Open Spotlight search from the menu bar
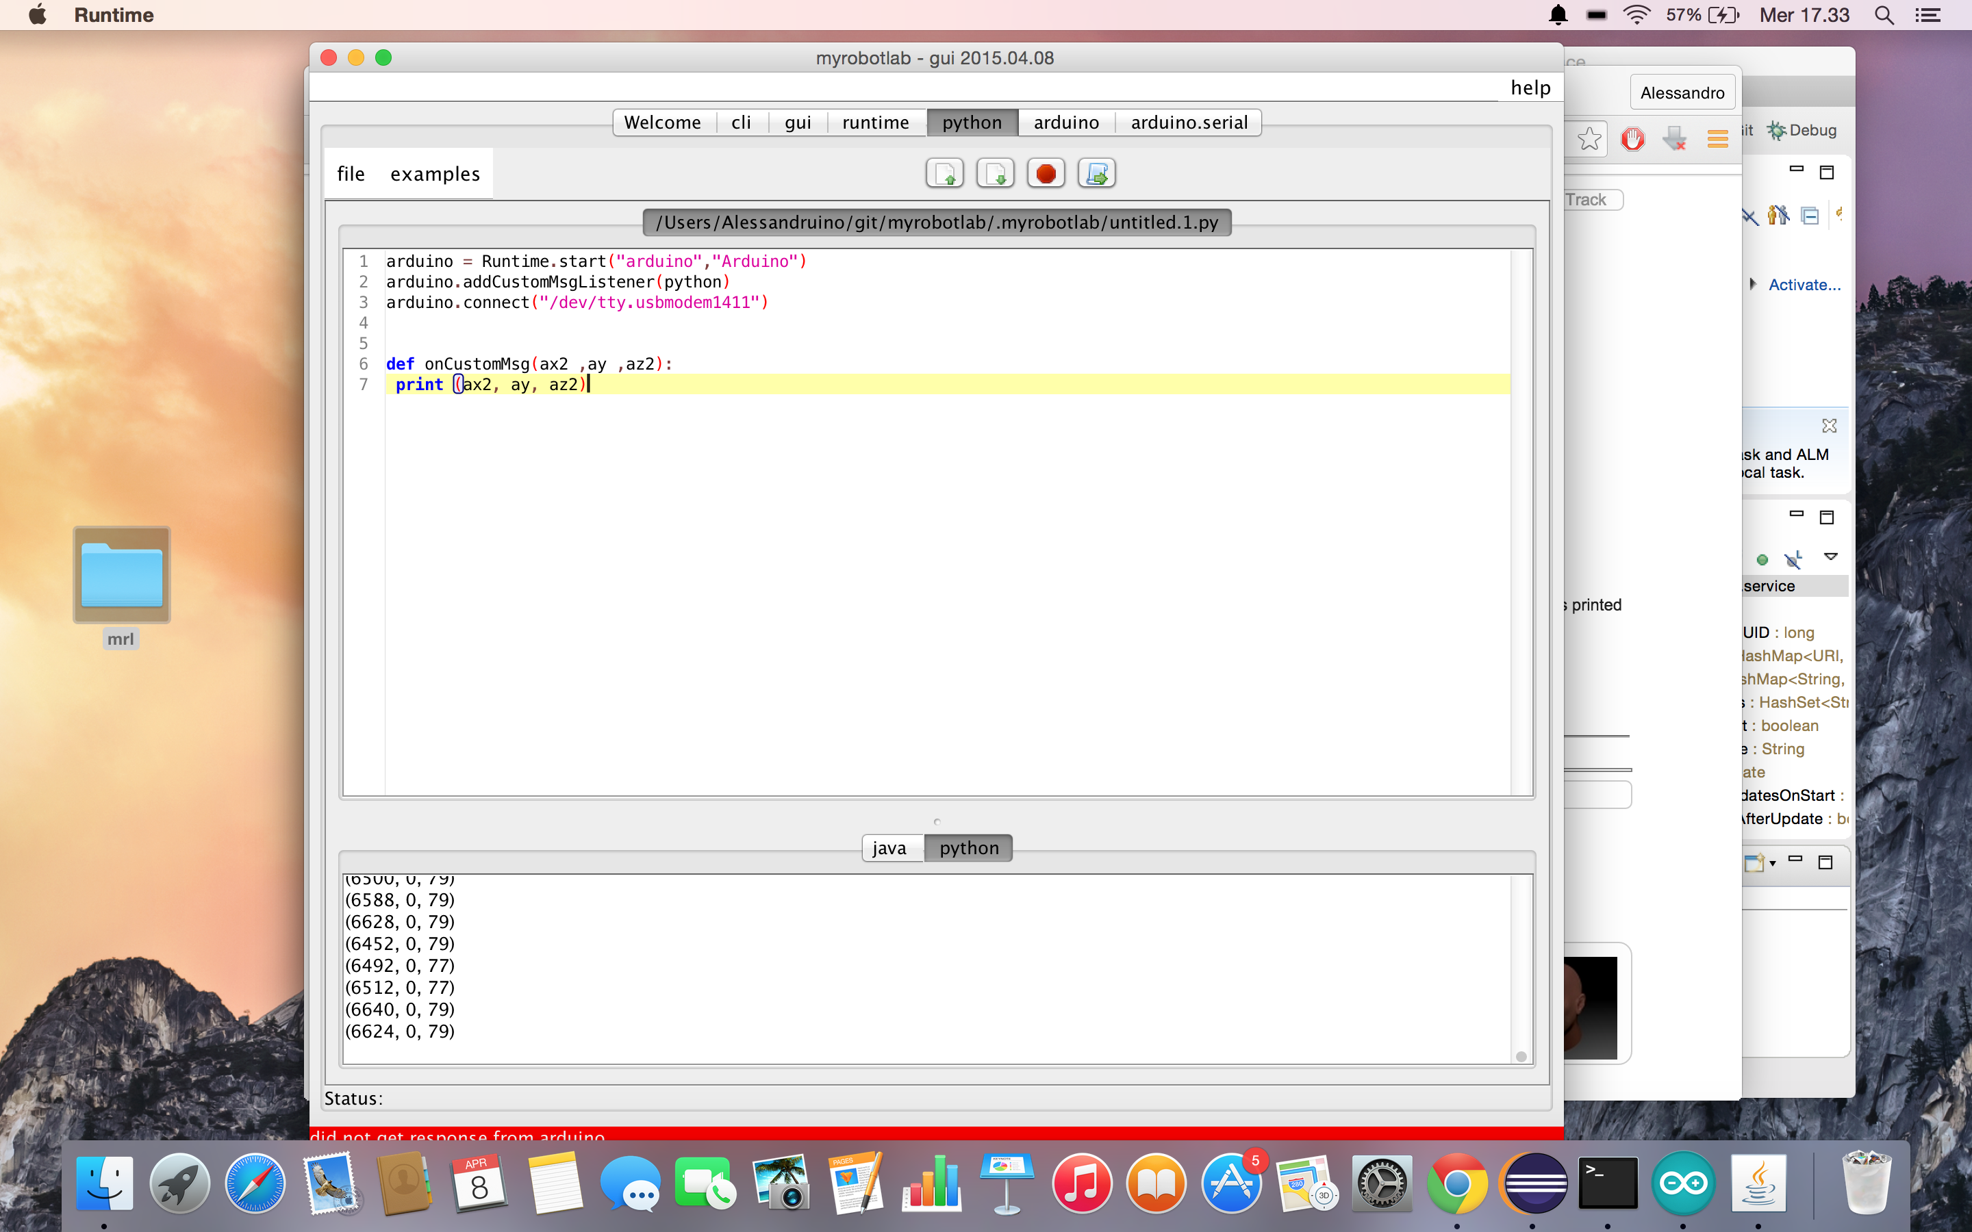Image resolution: width=1972 pixels, height=1232 pixels. (x=1884, y=14)
